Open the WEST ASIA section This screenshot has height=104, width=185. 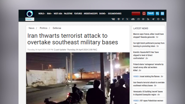(x=58, y=13)
